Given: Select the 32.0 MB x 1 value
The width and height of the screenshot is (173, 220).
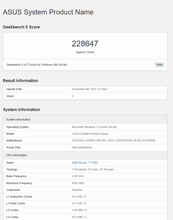Looking at the screenshot, I should click(79, 217).
